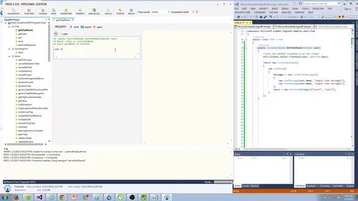Select hubException method
This screenshot has height=201, width=358.
tap(25, 104)
